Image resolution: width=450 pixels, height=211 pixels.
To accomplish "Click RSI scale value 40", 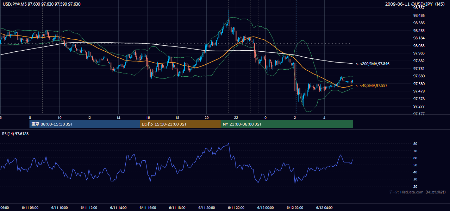I will (415, 172).
